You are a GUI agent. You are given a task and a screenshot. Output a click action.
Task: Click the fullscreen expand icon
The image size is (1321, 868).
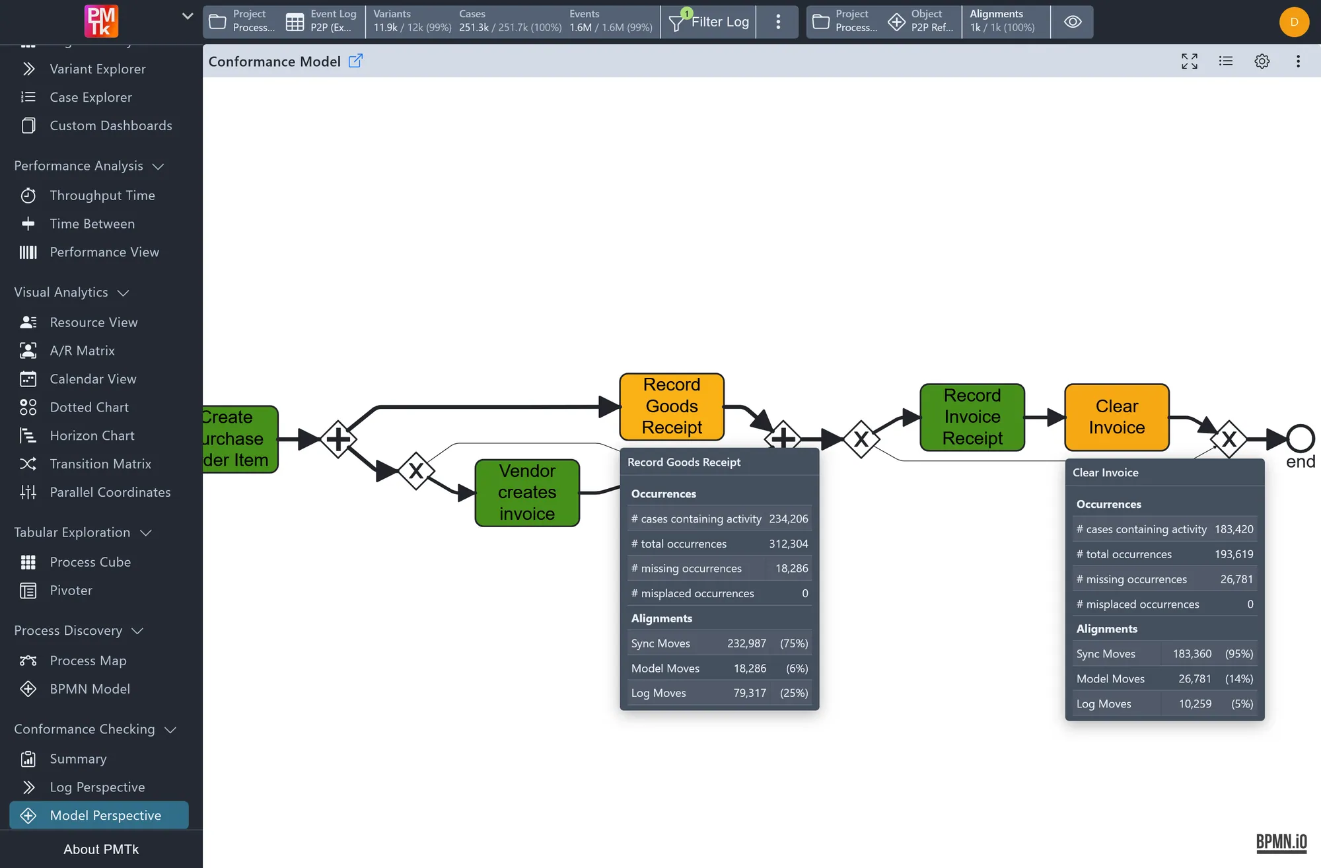(x=1190, y=61)
